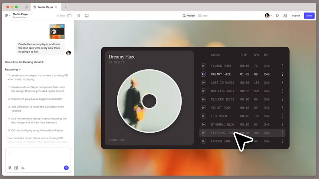
Task: Open more options for Dreamy Haze row
Action: pos(282,74)
